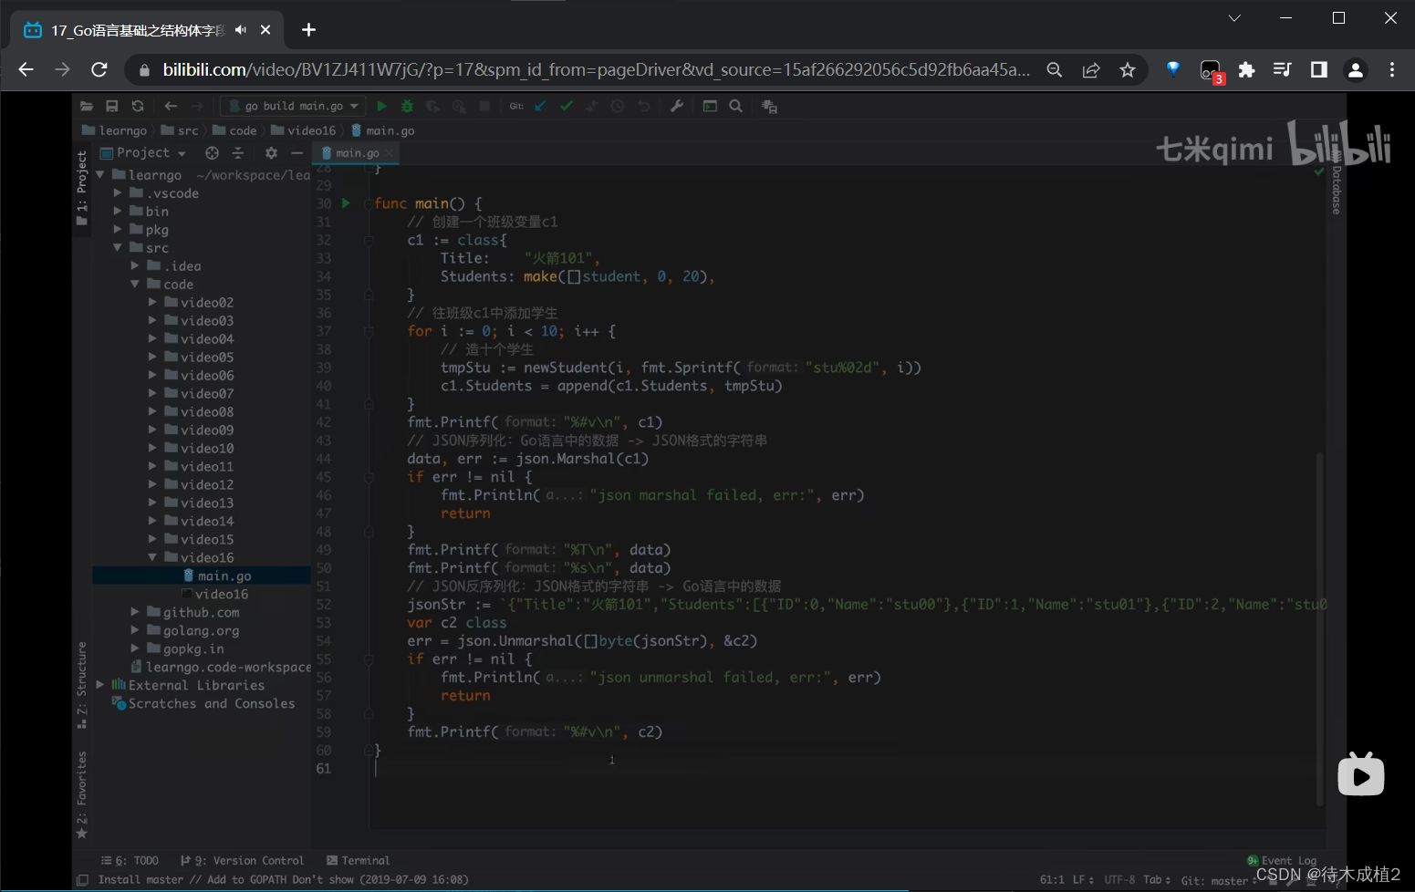Screen dimensions: 1415x892
Task: Click the Bilibili floating play button
Action: pos(1361,775)
